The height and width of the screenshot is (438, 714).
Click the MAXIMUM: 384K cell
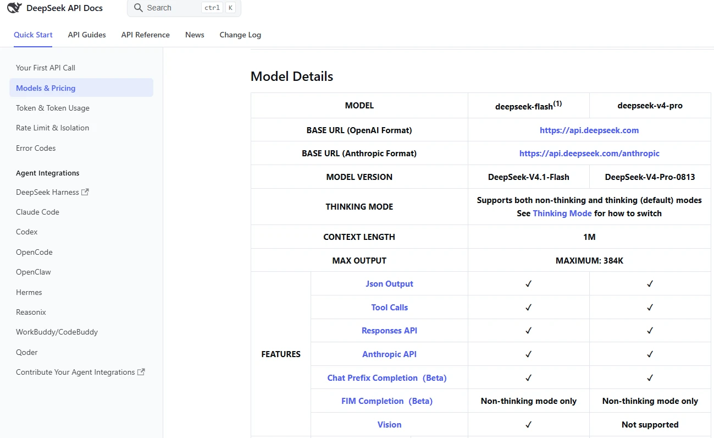pos(589,260)
